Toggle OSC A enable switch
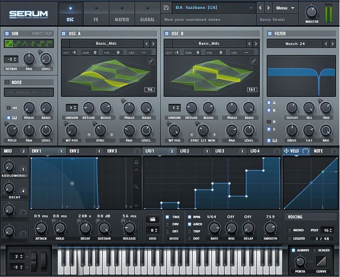This screenshot has height=277, width=340. tap(64, 34)
